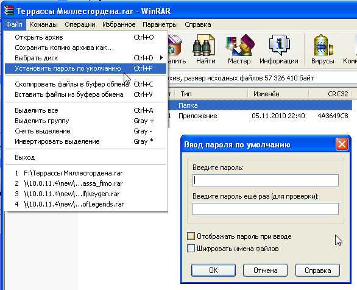
Task: Open recent file 'F:\Террассы Миллесгордена.rar'
Action: (x=85, y=173)
